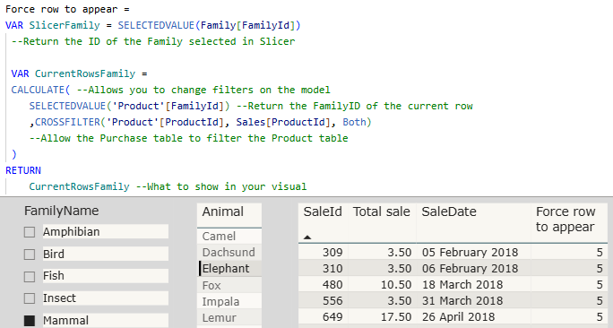Screen dimensions: 613x328
Task: Click the Insect label text
Action: 59,298
